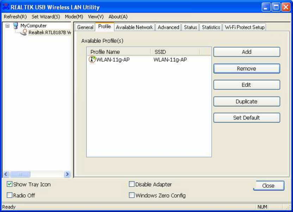Select the MyComputer tree item label
Screen dimensions: 293x212
33,26
